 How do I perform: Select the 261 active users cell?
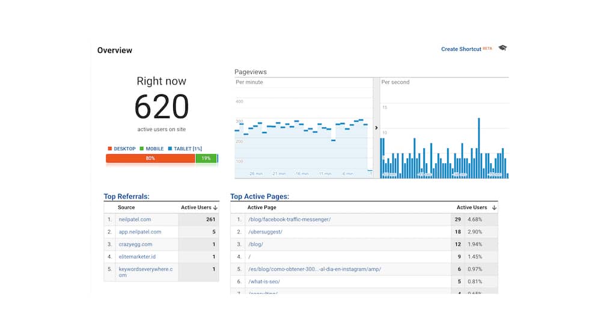198,219
